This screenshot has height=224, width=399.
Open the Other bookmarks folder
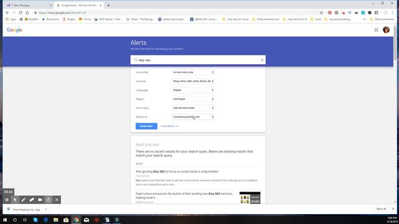click(382, 19)
